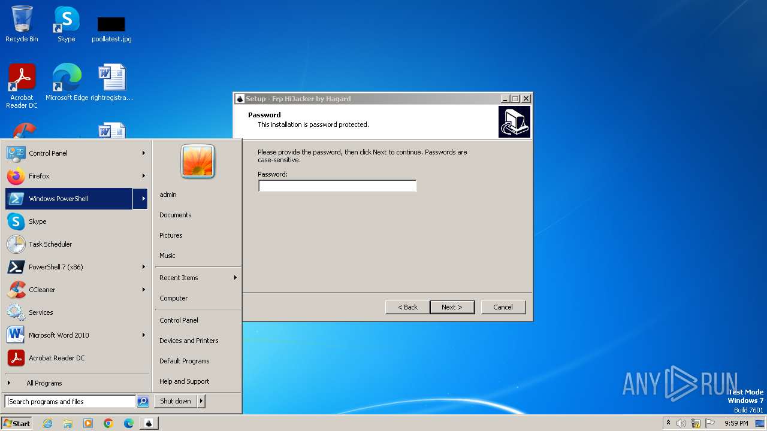This screenshot has width=767, height=431.
Task: Show hidden system tray icons
Action: (668, 423)
